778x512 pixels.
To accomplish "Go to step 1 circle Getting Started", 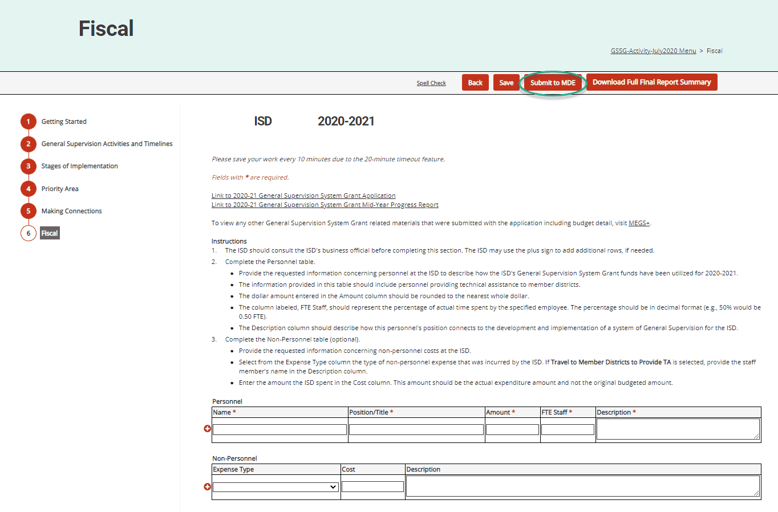I will [x=29, y=121].
